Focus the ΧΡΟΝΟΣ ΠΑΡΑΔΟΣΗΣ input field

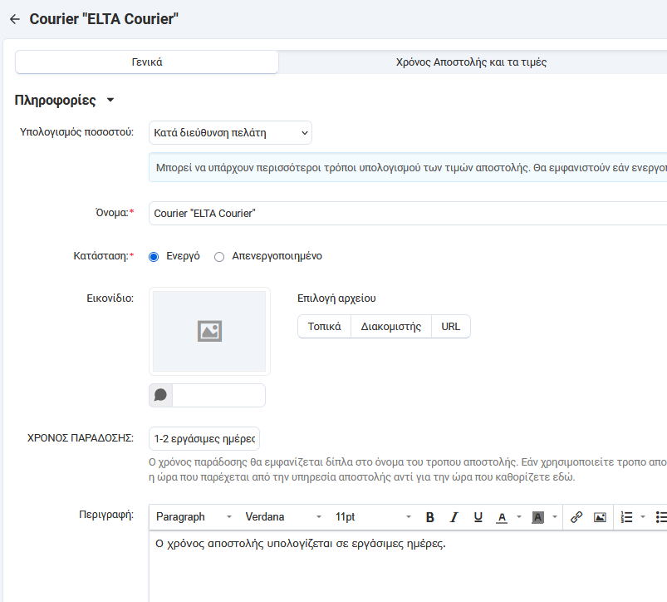pyautogui.click(x=204, y=438)
